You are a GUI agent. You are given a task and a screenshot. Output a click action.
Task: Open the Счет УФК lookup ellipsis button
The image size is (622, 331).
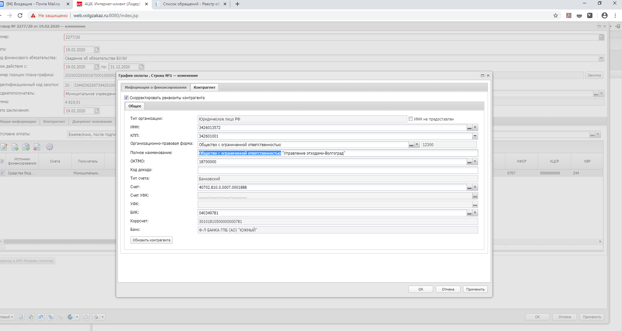[x=475, y=196]
